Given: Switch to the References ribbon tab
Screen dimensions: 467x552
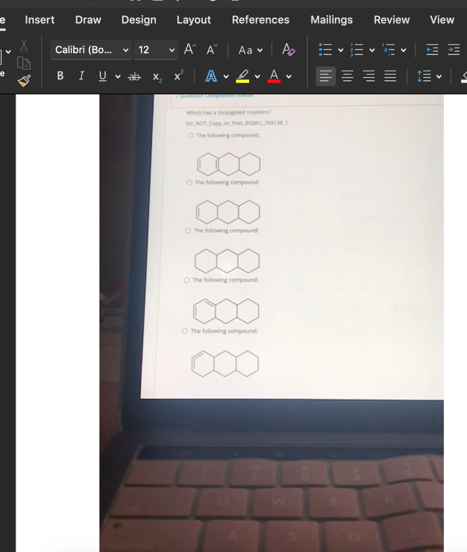Looking at the screenshot, I should pos(261,20).
